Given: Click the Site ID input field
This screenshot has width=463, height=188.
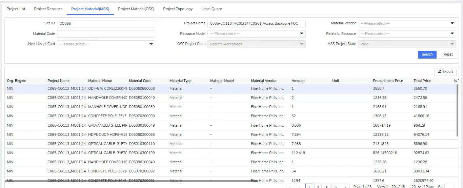Looking at the screenshot, I should coord(106,23).
